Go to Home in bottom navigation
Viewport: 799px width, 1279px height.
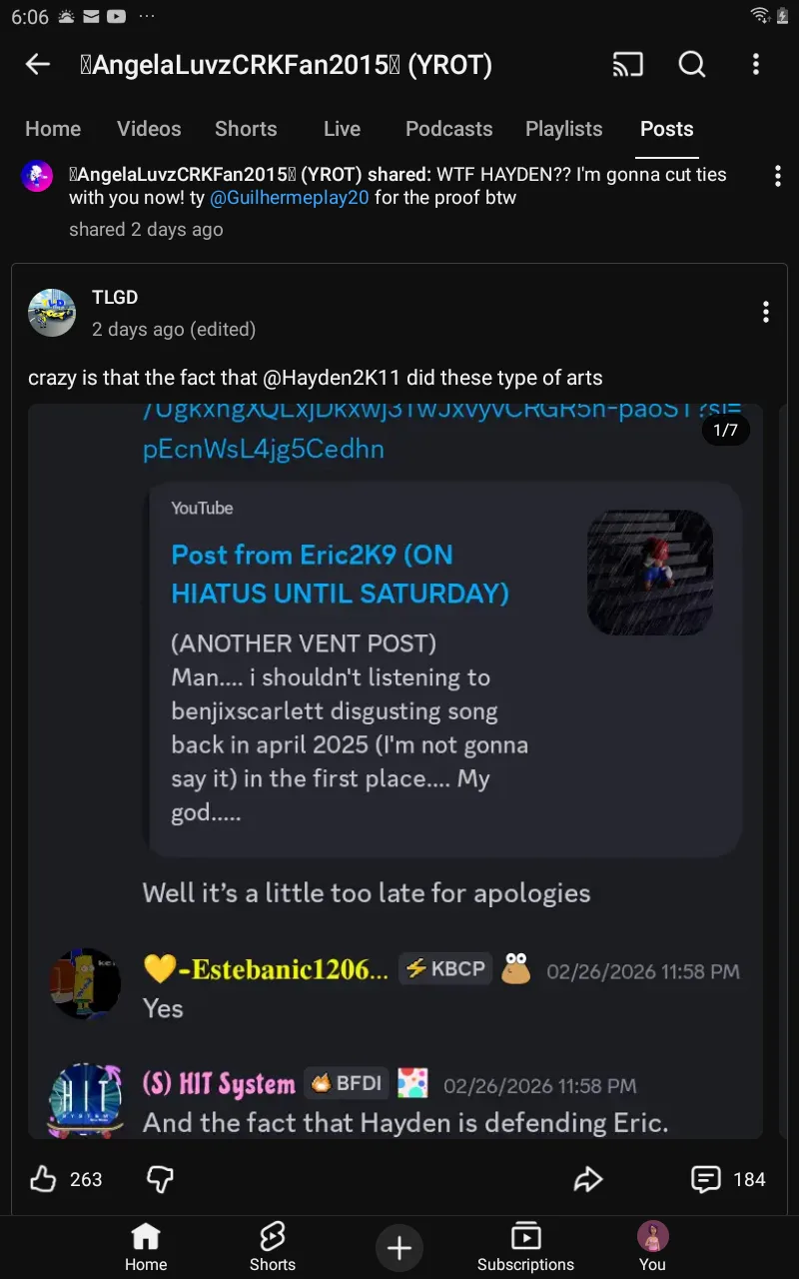146,1247
